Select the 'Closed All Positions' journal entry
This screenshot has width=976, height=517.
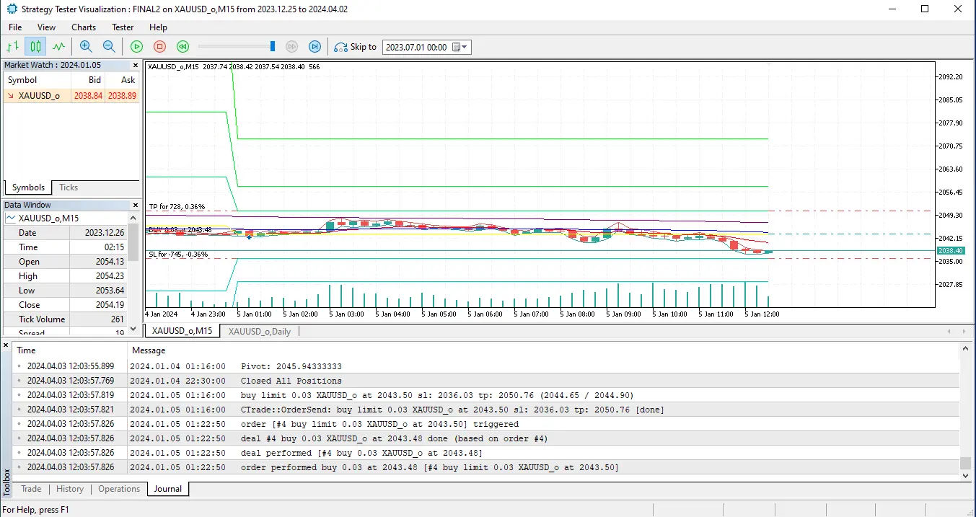tap(487, 381)
